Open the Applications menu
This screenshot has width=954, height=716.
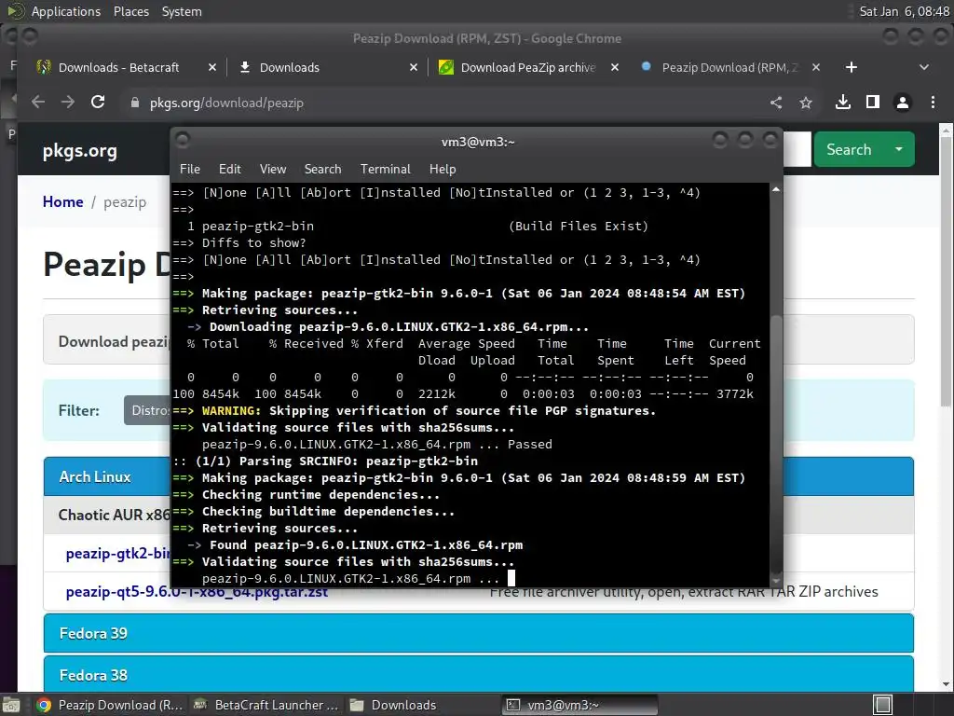point(66,11)
